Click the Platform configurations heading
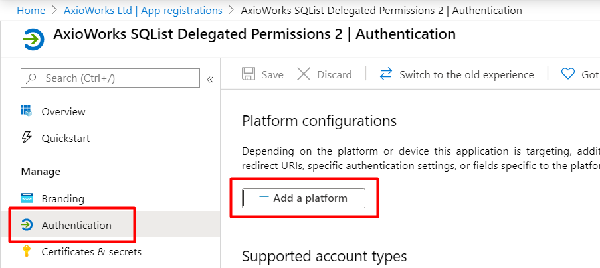Image resolution: width=600 pixels, height=268 pixels. pos(319,121)
